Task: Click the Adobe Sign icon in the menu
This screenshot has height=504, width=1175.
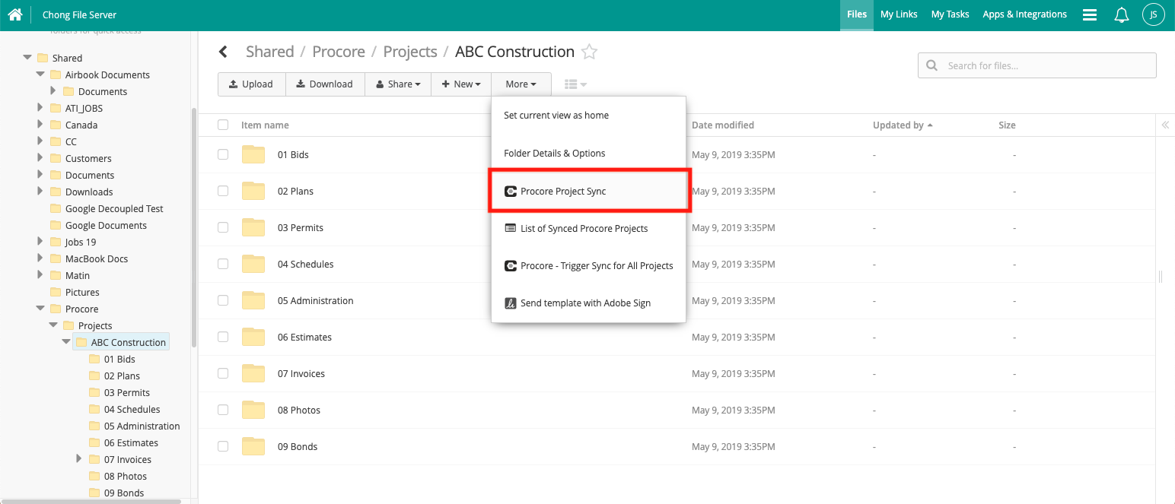Action: (510, 303)
